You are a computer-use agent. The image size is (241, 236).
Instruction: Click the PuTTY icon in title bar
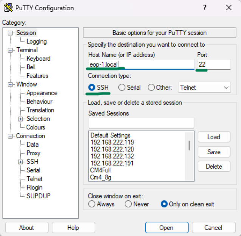click(x=8, y=8)
